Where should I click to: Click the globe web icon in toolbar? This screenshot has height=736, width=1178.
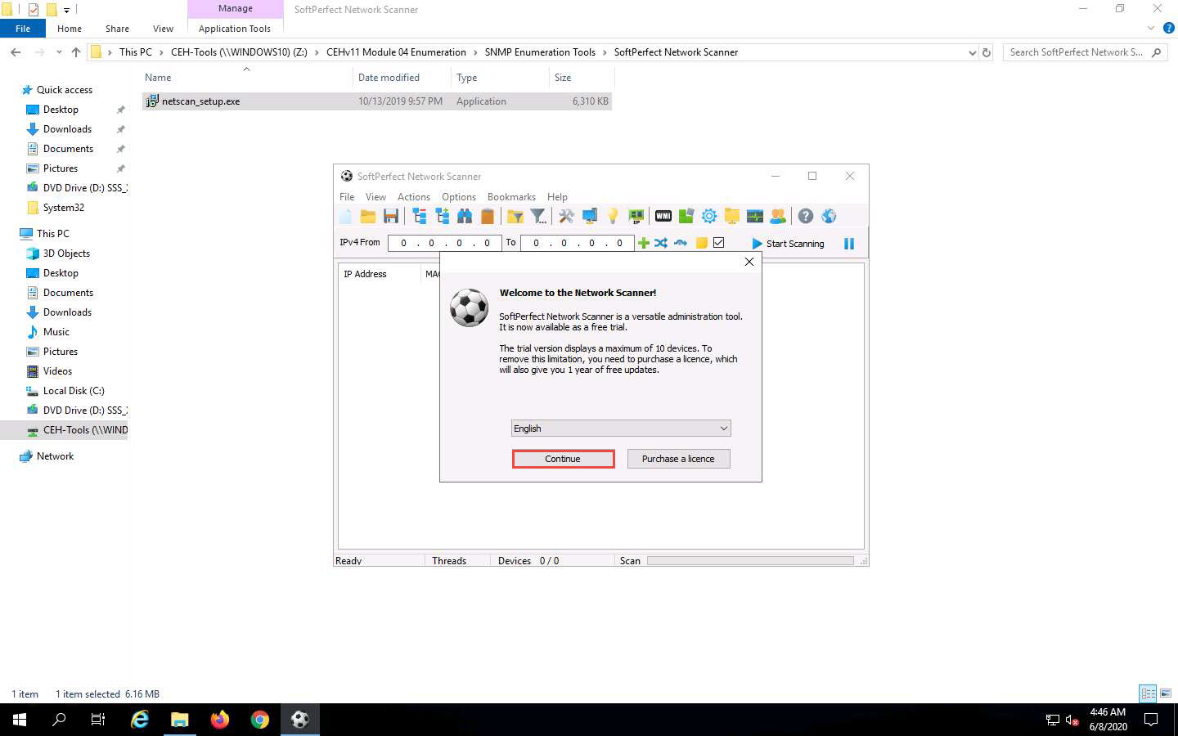pos(829,216)
